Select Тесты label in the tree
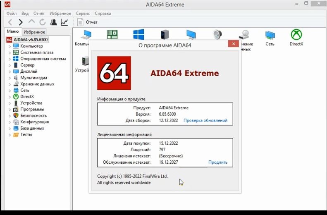 26,134
